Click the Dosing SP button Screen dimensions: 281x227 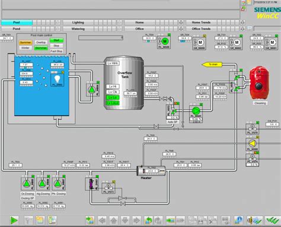(x=28, y=198)
